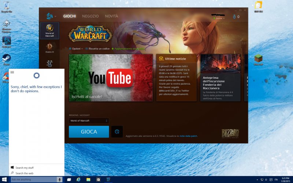The width and height of the screenshot is (293, 183).
Task: Open the taskbar clock showing 5:23 PM
Action: (285, 180)
